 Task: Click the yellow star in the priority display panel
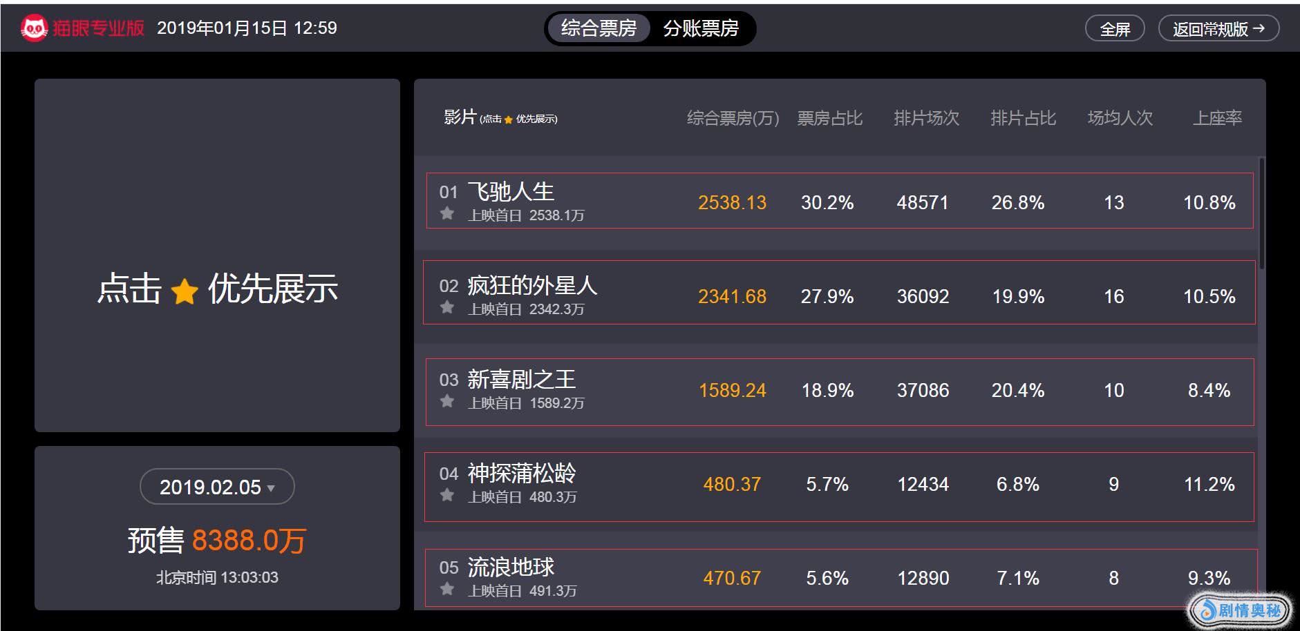[185, 291]
